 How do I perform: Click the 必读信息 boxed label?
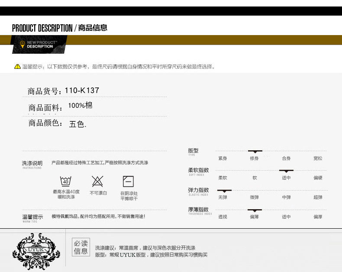coord(81,247)
